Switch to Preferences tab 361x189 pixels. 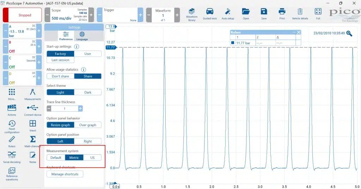pyautogui.click(x=66, y=36)
